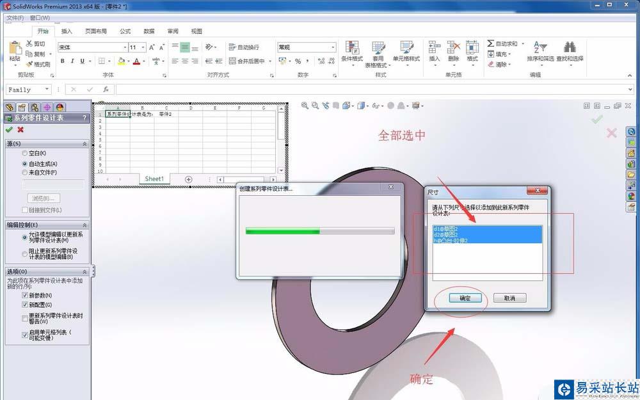Click the Zoom to Fit magnifier icon in view toolbar

pyautogui.click(x=305, y=106)
